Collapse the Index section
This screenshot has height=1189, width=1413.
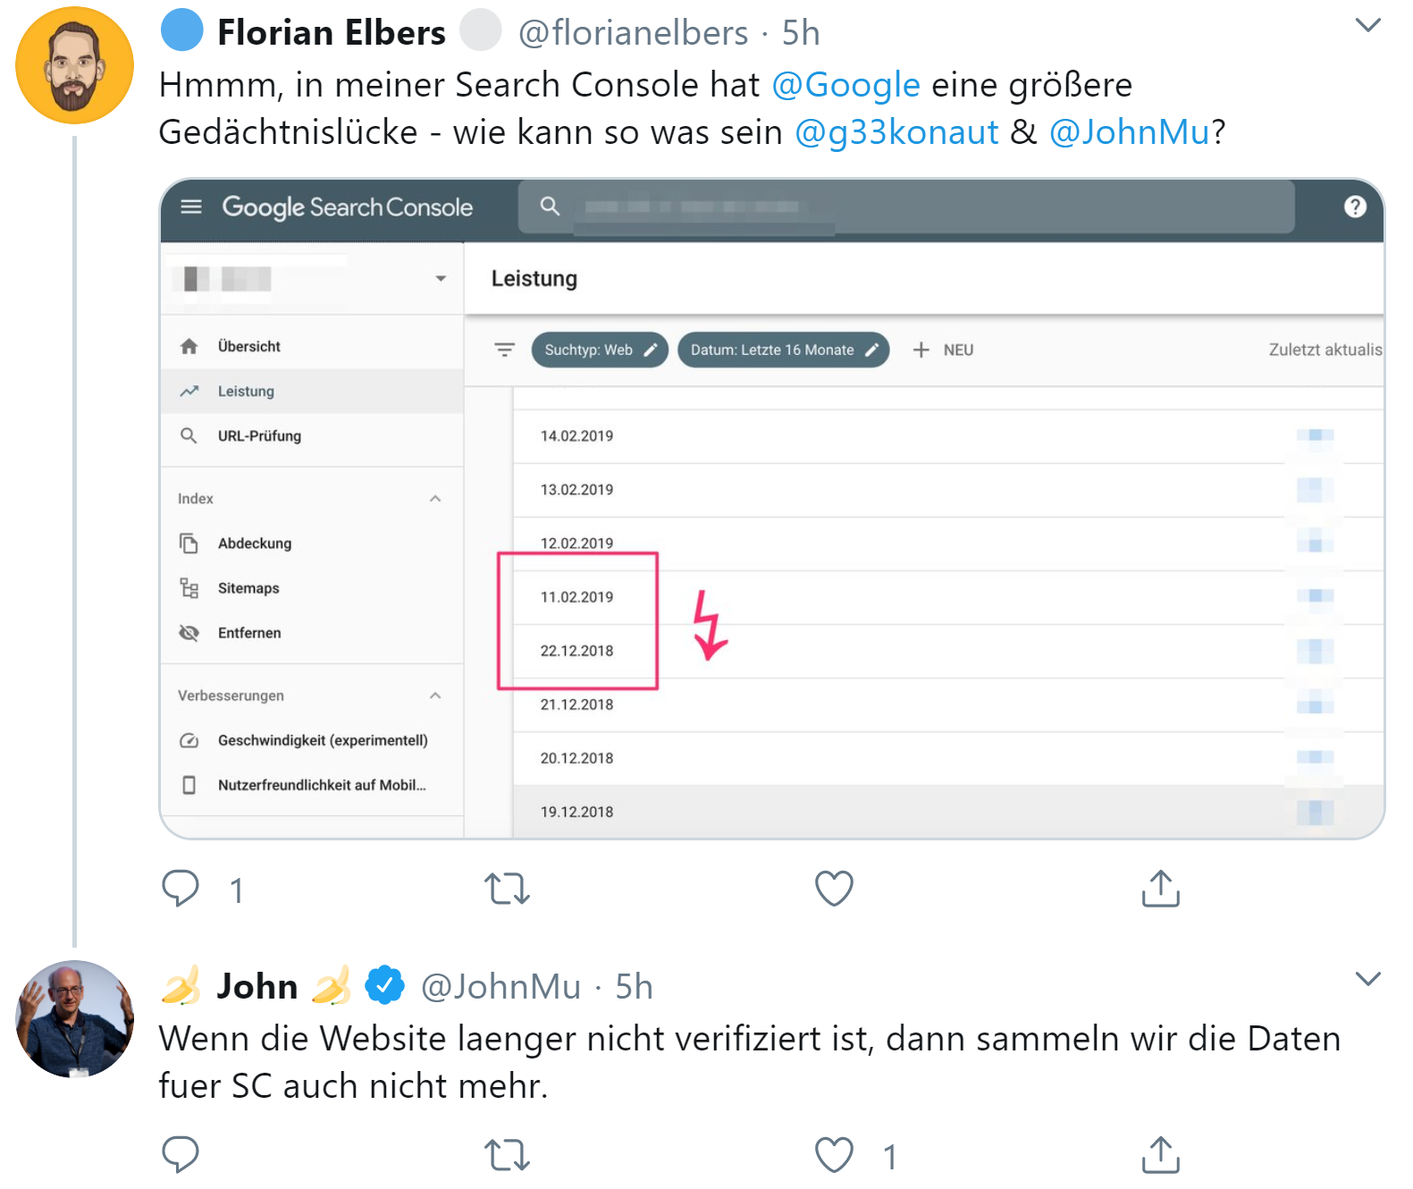tap(435, 498)
